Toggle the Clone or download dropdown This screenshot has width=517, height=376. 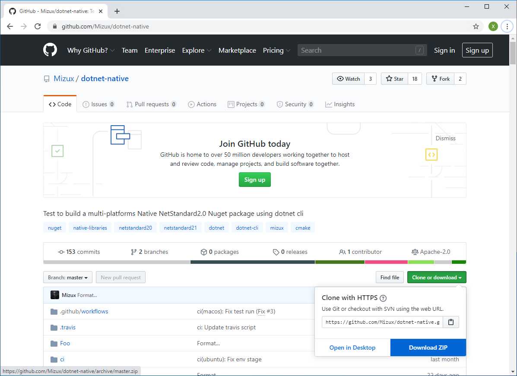[437, 278]
